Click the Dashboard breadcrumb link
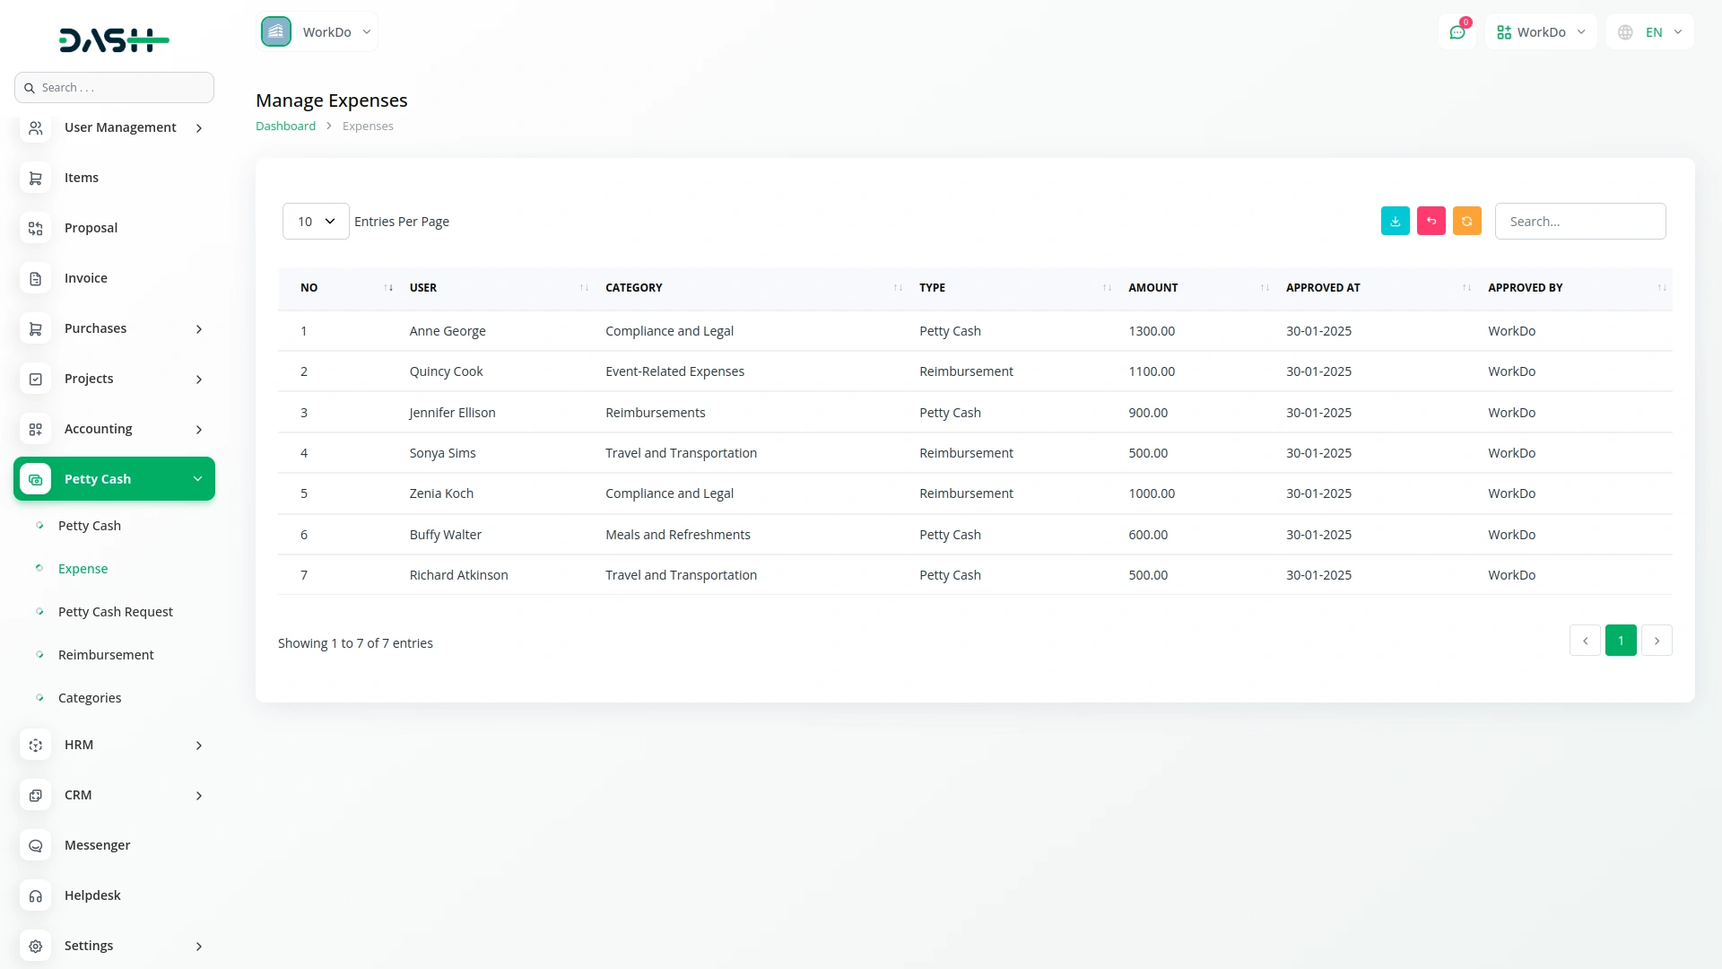The height and width of the screenshot is (969, 1722). (285, 126)
